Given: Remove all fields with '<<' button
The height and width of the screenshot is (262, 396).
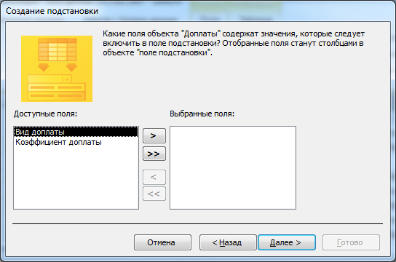Looking at the screenshot, I should pos(154,194).
